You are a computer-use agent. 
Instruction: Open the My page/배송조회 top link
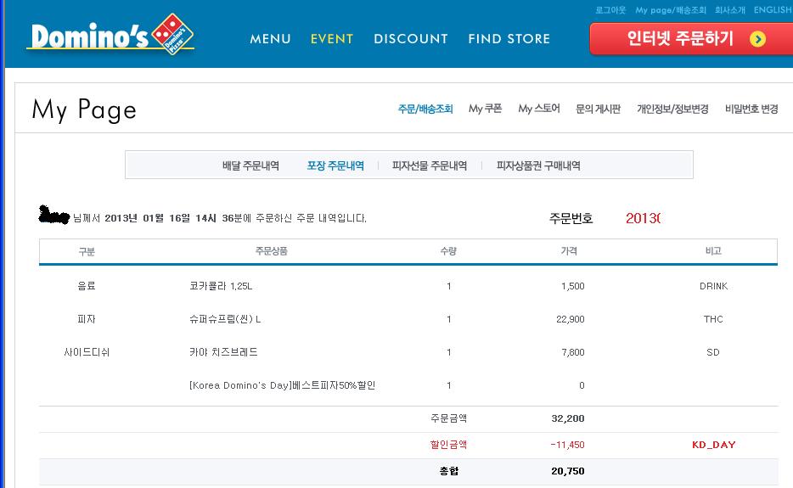[671, 10]
